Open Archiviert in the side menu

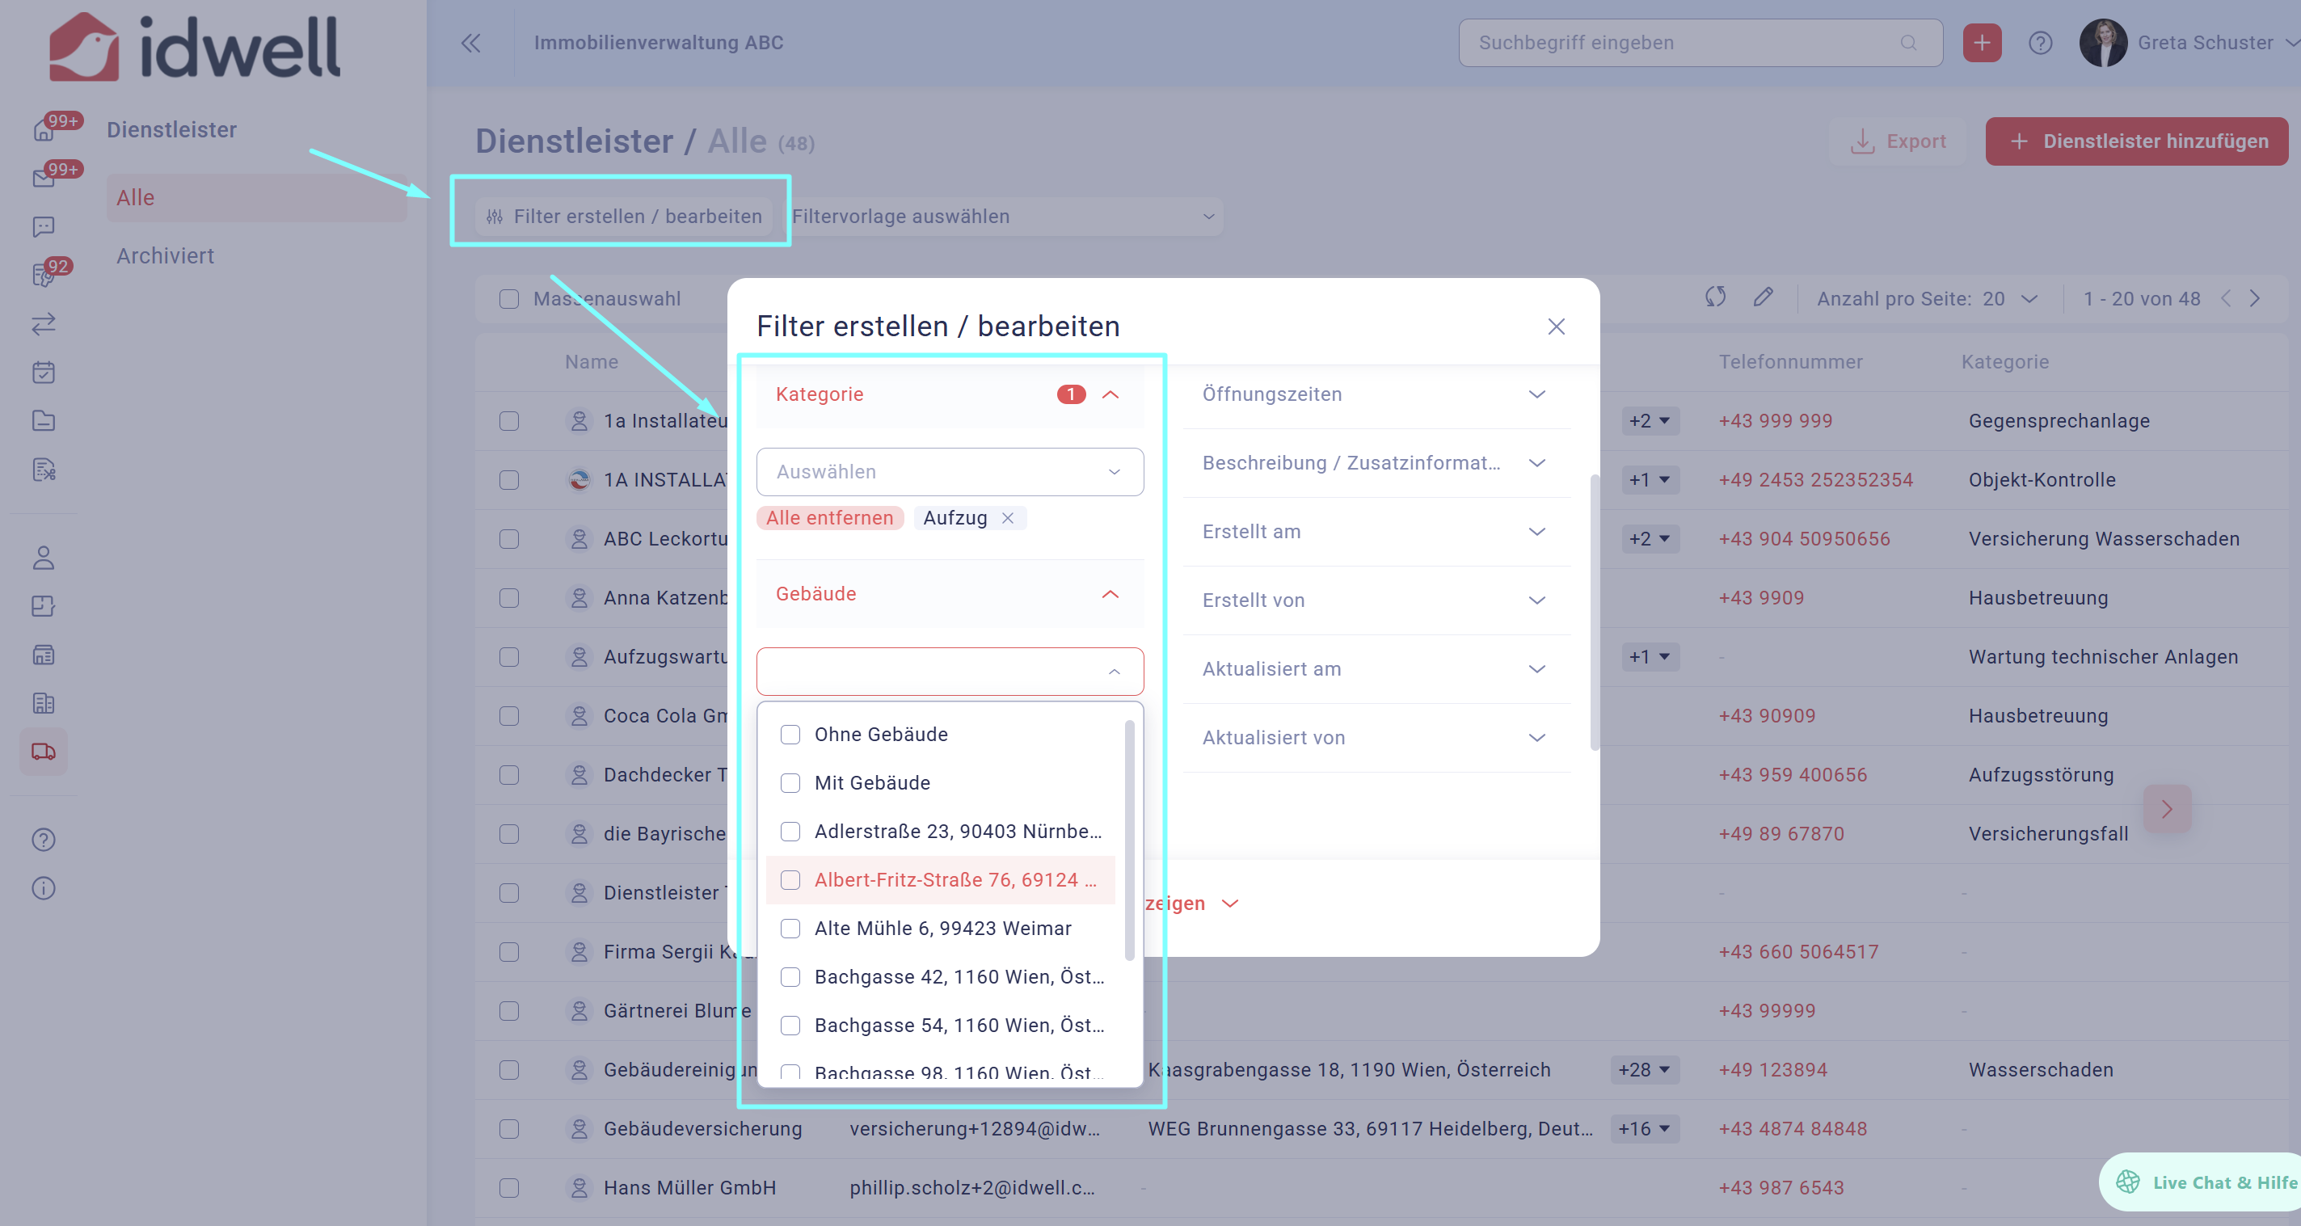click(165, 256)
